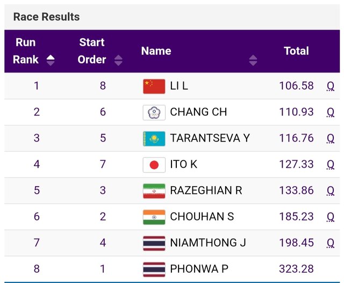Click the Thailand flag beside NIAMTHONG J

coord(154,243)
